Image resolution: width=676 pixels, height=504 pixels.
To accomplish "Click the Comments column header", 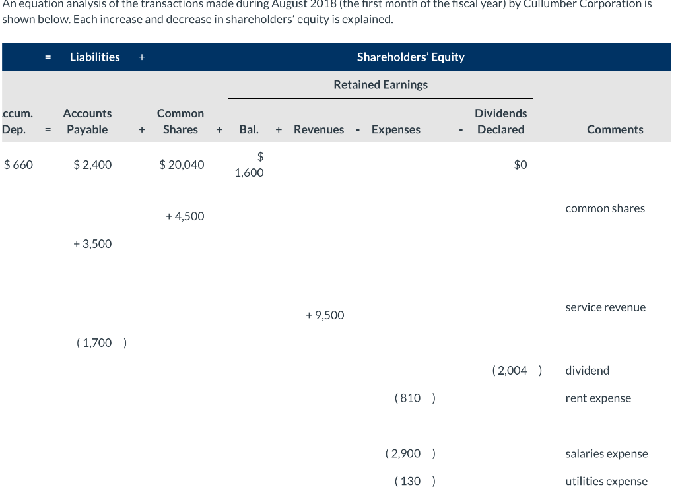I will click(615, 129).
